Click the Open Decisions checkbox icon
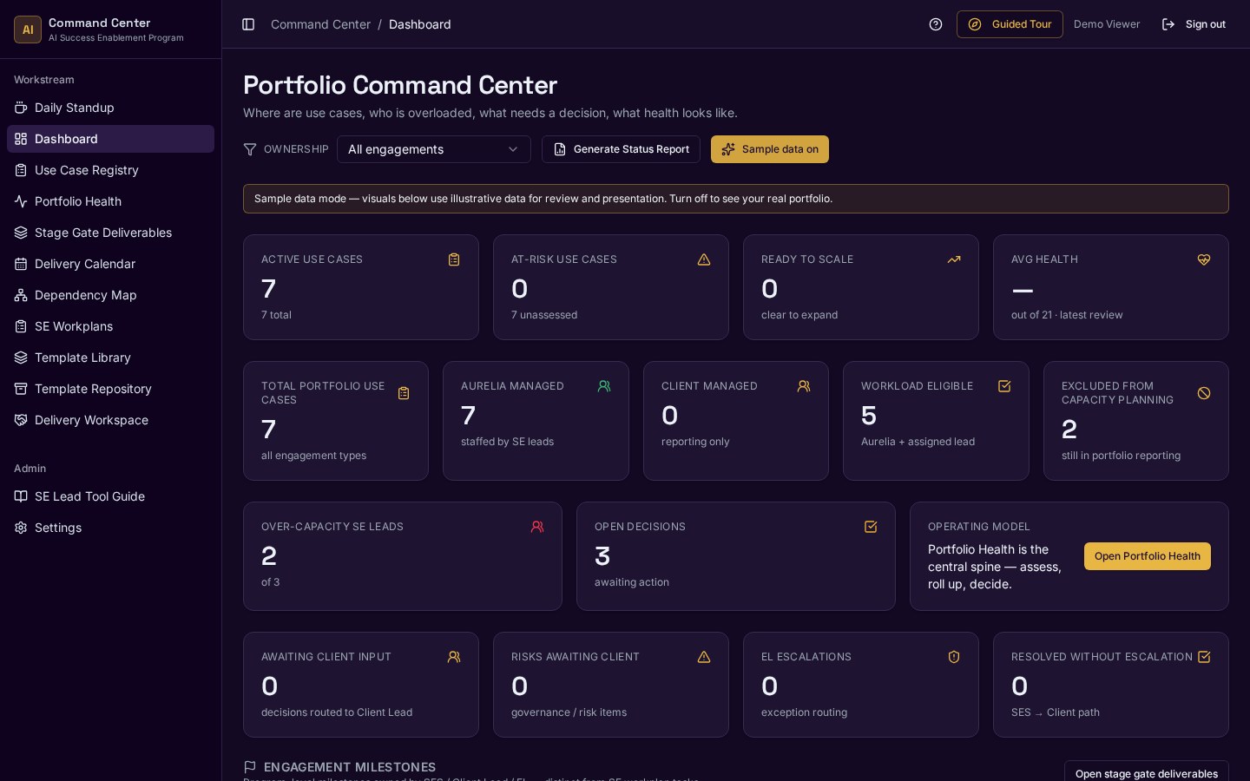Screen dimensions: 1250x781 [871, 527]
